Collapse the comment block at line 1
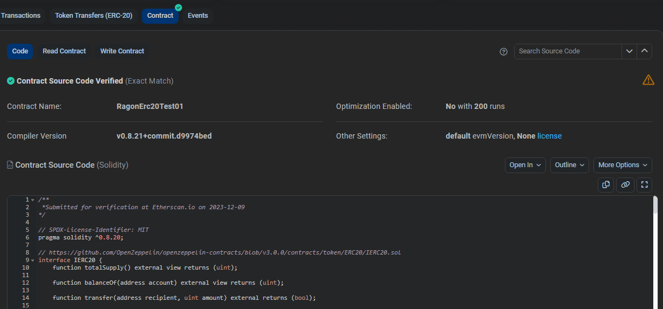Screen dimensions: 663x309 pyautogui.click(x=33, y=200)
